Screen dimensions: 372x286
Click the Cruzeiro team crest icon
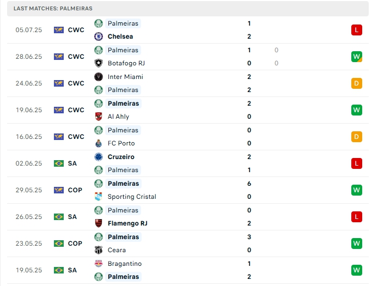(x=99, y=157)
